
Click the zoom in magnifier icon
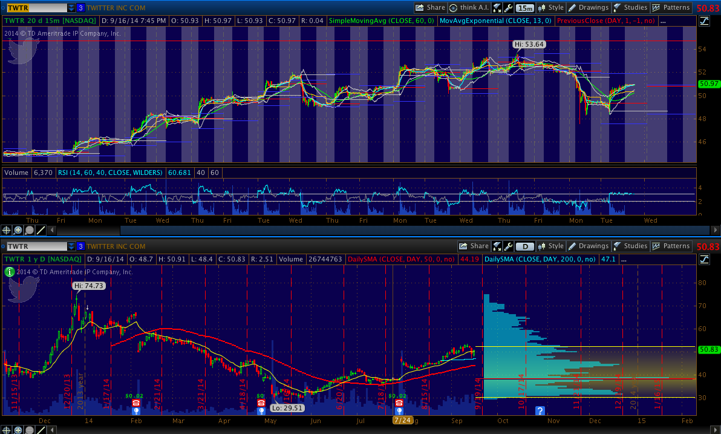point(18,230)
